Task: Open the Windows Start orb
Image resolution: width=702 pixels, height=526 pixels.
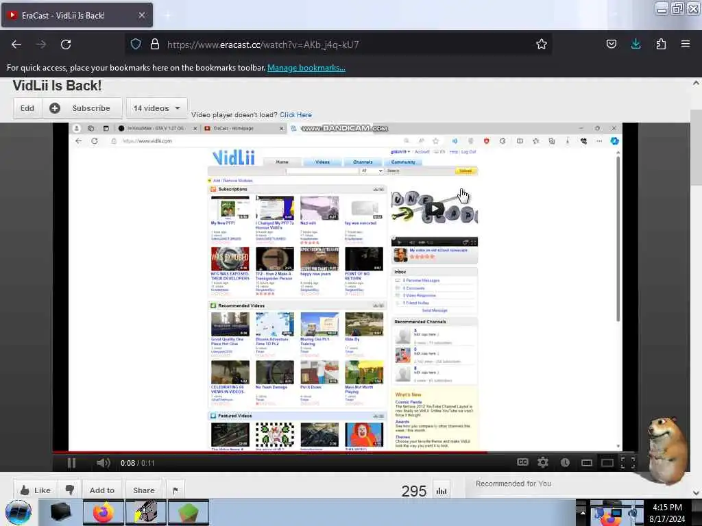Action: [x=19, y=512]
